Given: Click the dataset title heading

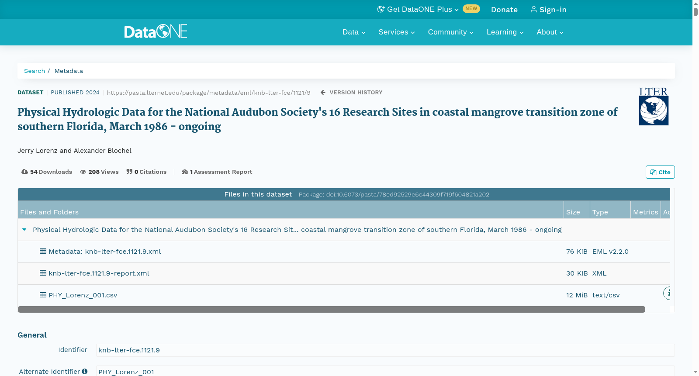Looking at the screenshot, I should [x=318, y=119].
